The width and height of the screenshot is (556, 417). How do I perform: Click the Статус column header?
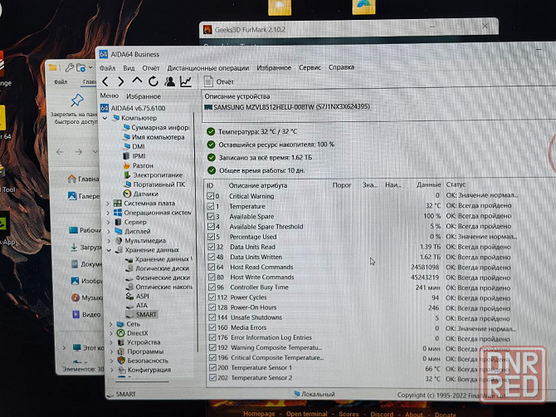point(456,184)
